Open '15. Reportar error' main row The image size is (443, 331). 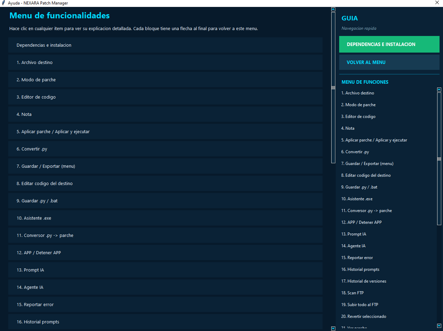(165, 304)
